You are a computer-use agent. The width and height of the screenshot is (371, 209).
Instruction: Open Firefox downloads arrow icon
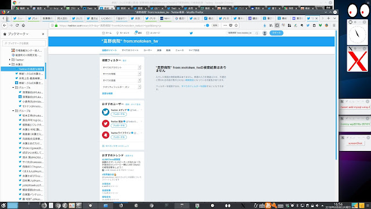265,26
